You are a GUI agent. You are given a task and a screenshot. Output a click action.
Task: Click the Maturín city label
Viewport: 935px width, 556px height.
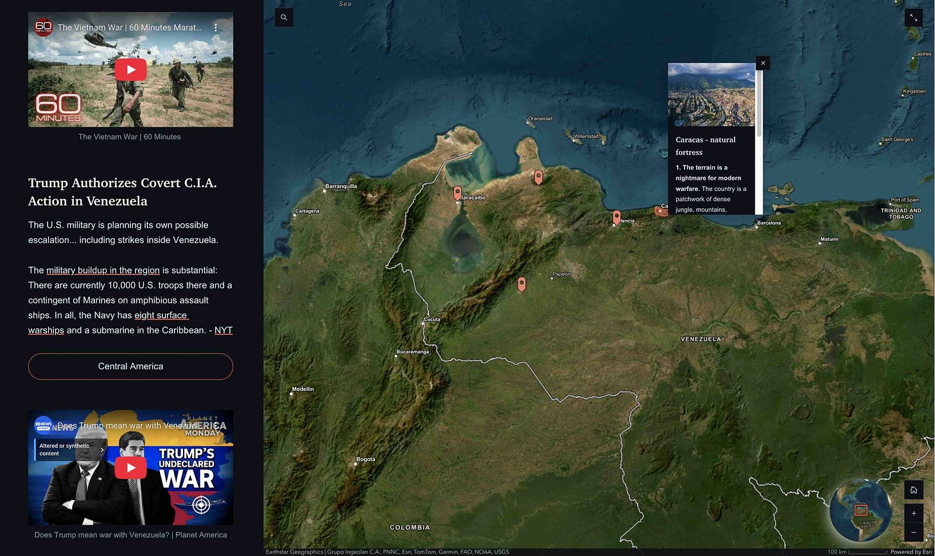pos(829,239)
